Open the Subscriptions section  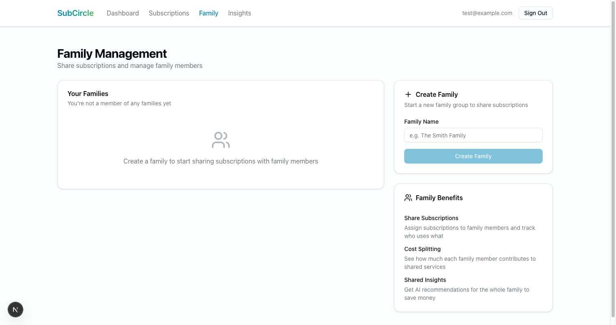(169, 13)
